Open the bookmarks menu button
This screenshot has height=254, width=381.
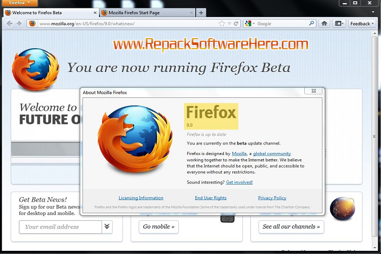click(x=339, y=24)
